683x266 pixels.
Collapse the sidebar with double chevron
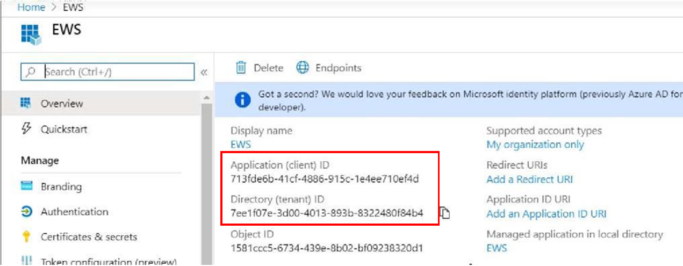(204, 73)
